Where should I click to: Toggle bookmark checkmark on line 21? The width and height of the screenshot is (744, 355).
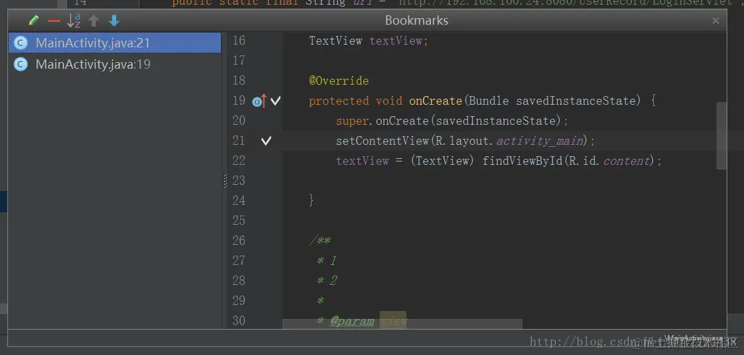pos(266,141)
